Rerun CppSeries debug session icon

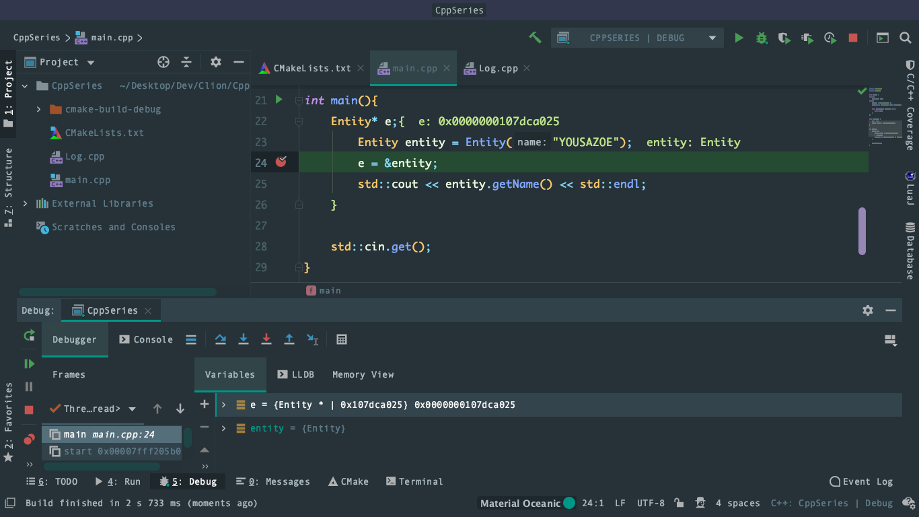click(x=29, y=335)
